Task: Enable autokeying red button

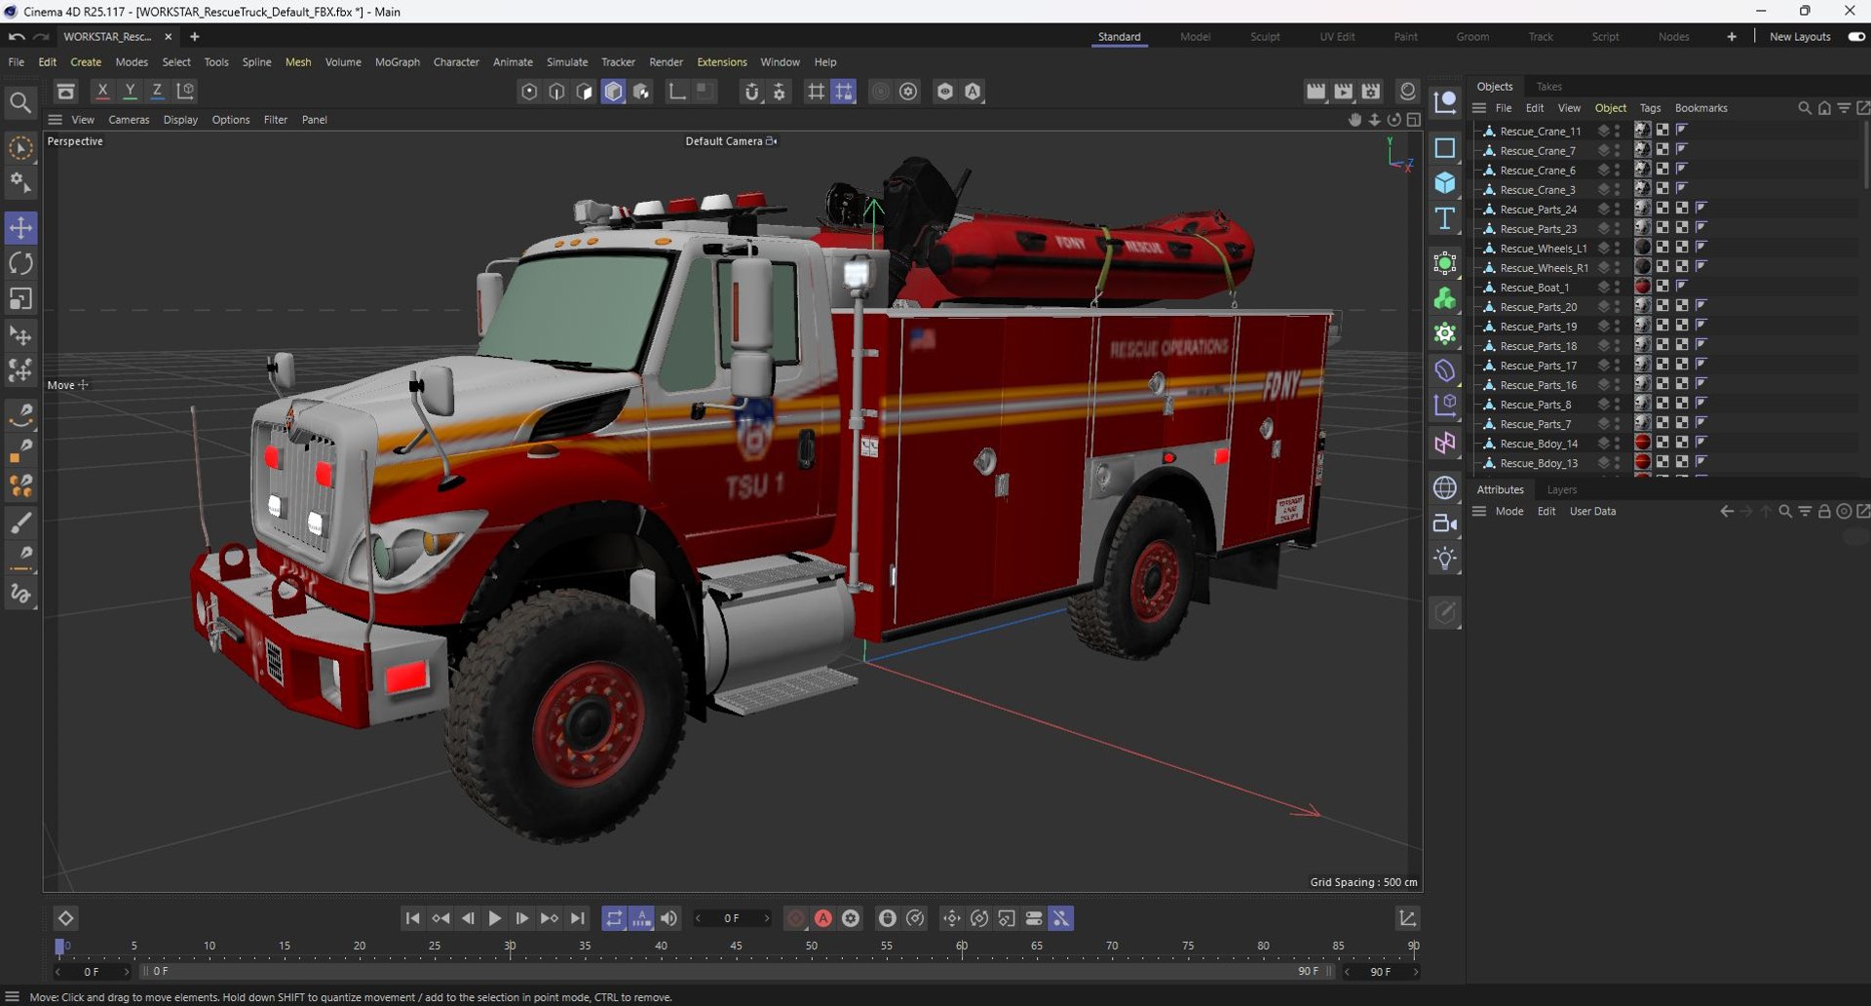Action: (x=823, y=918)
